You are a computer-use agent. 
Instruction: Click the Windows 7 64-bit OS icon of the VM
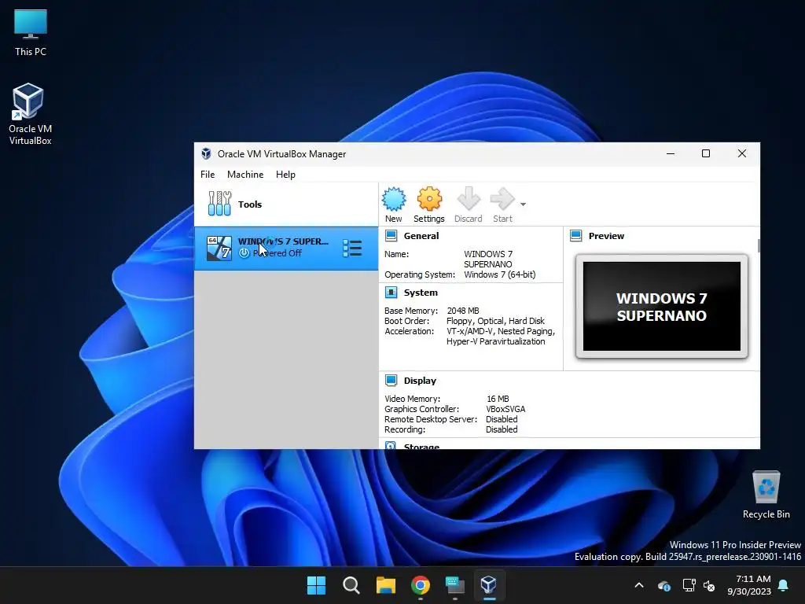[x=219, y=248]
